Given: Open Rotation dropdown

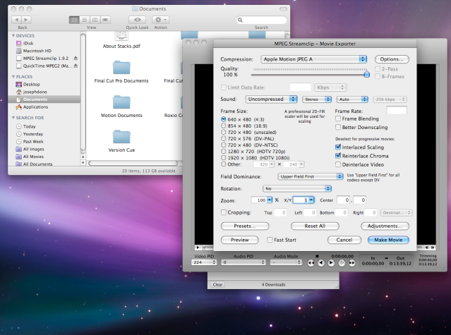Looking at the screenshot, I should click(297, 188).
